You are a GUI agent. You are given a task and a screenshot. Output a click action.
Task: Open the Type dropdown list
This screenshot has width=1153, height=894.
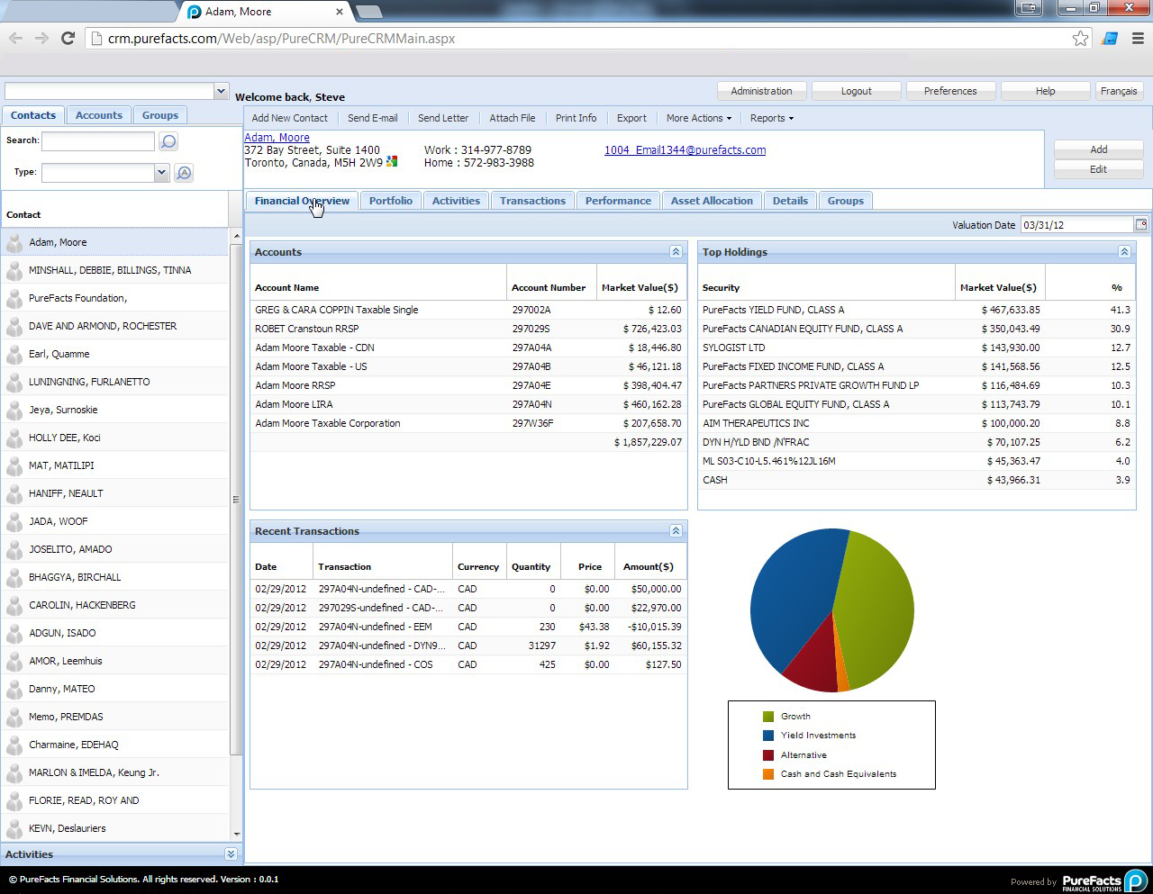pyautogui.click(x=161, y=173)
